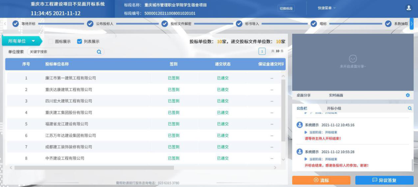Expand the 快捷菜单 dropdown
418x187 pixels.
327,8
